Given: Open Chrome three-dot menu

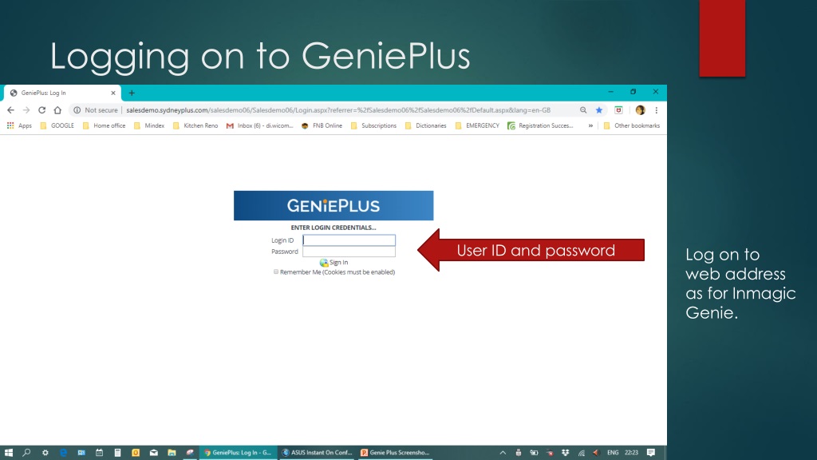Looking at the screenshot, I should click(657, 110).
